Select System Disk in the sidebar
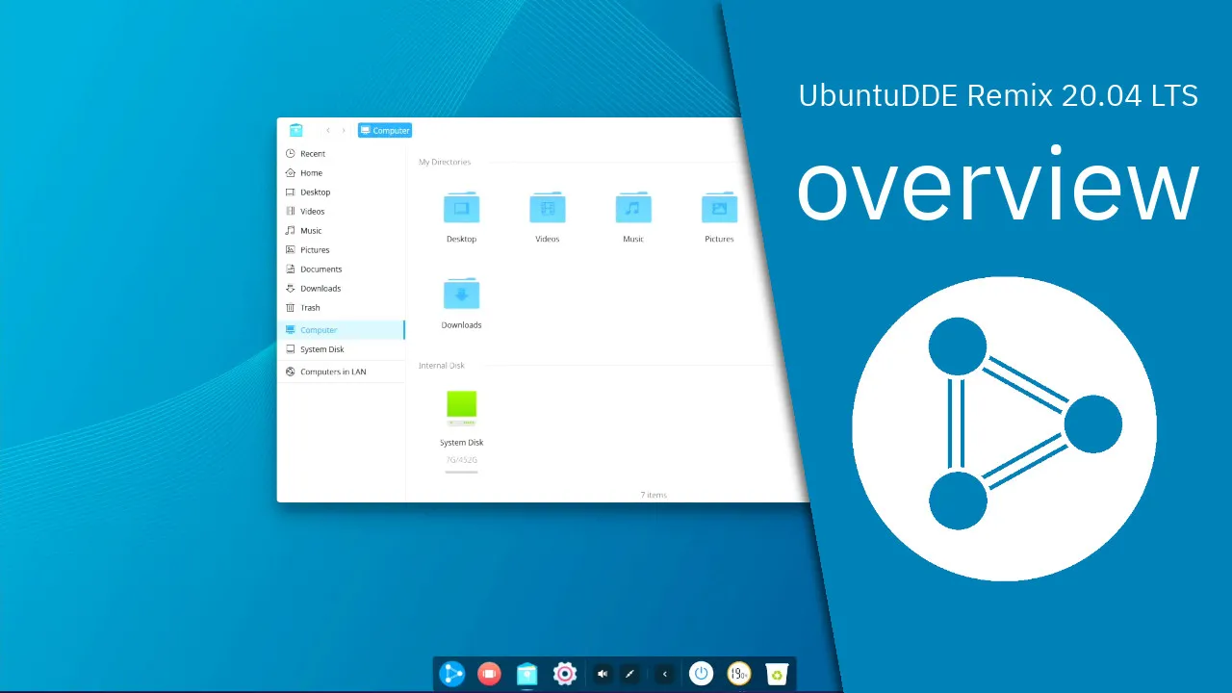Screen dimensions: 1232x693 pyautogui.click(x=341, y=349)
